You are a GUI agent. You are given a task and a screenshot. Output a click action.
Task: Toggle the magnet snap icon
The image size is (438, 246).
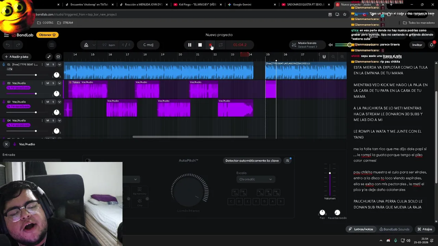[x=324, y=57]
